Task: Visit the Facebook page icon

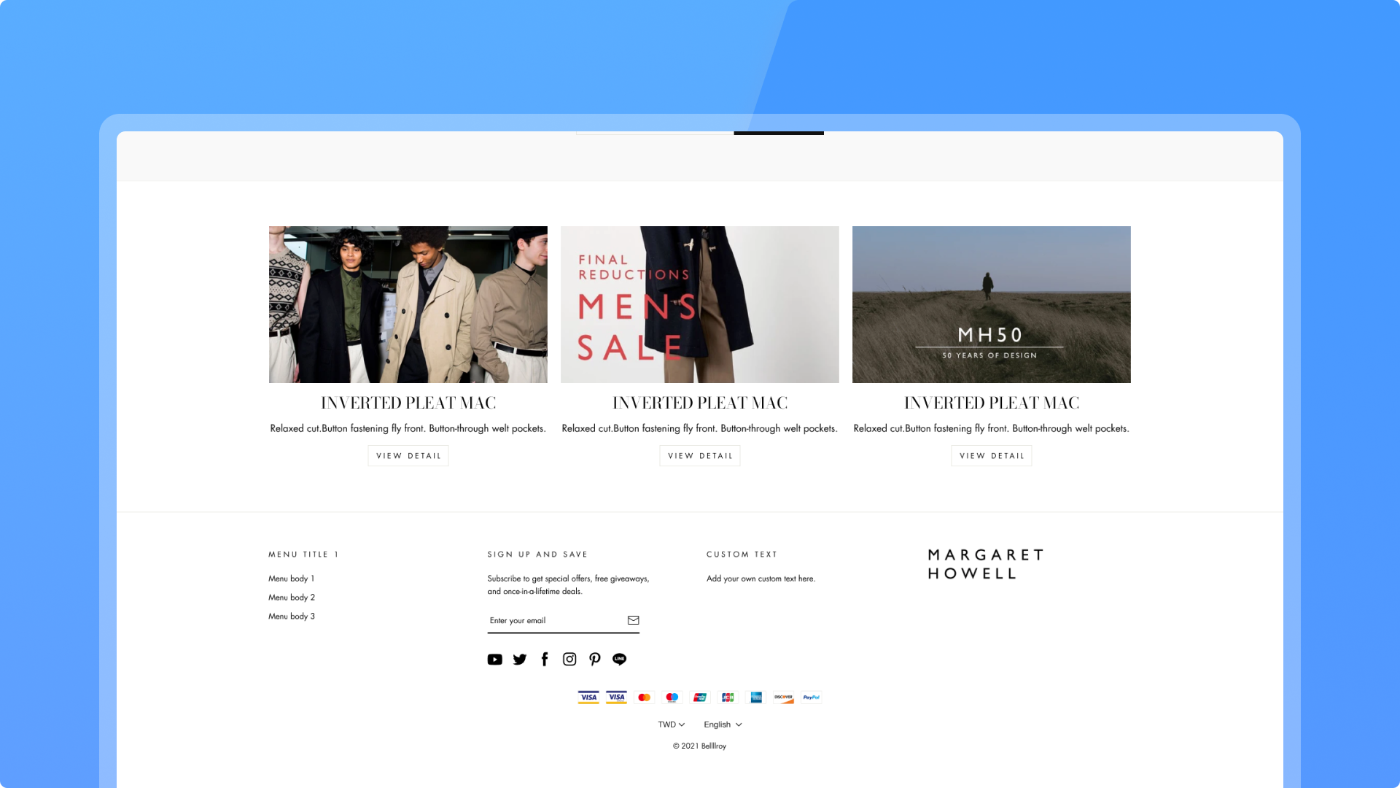Action: pos(545,660)
